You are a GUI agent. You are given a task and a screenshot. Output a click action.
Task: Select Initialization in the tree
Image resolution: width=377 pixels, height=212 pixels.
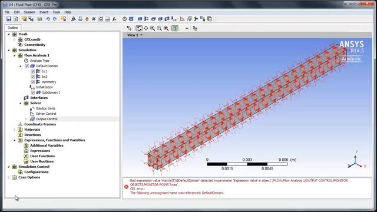pyautogui.click(x=45, y=87)
